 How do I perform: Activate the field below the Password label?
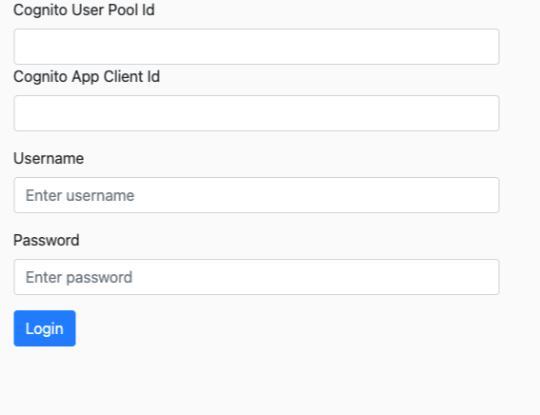click(x=256, y=277)
